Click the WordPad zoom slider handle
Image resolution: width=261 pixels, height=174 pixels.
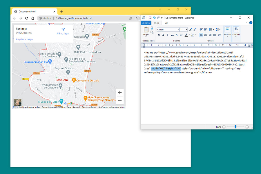click(235, 127)
